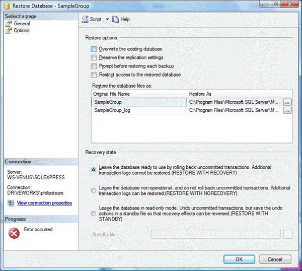
Task: Click the Help toolbar button
Action: 121,19
